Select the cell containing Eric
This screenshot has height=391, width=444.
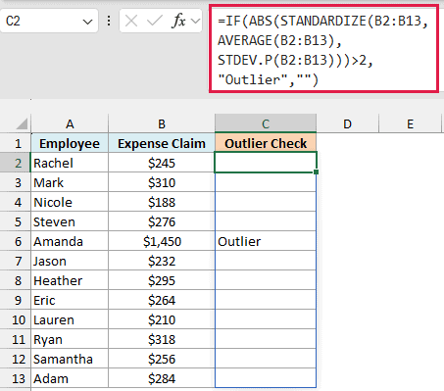pyautogui.click(x=70, y=300)
